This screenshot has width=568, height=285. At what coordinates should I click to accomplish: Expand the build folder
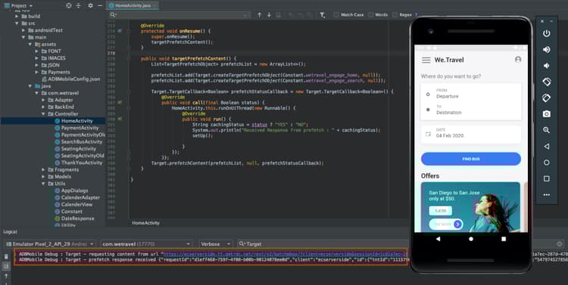pyautogui.click(x=17, y=17)
